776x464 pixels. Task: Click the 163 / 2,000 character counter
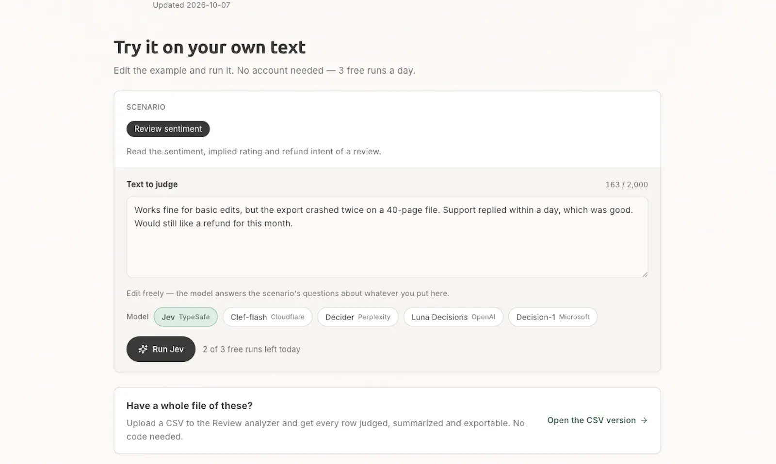[627, 185]
